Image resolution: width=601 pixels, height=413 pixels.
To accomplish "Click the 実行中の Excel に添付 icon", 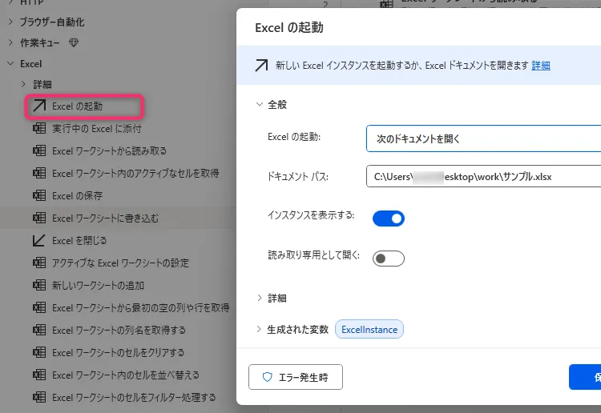I will click(38, 128).
